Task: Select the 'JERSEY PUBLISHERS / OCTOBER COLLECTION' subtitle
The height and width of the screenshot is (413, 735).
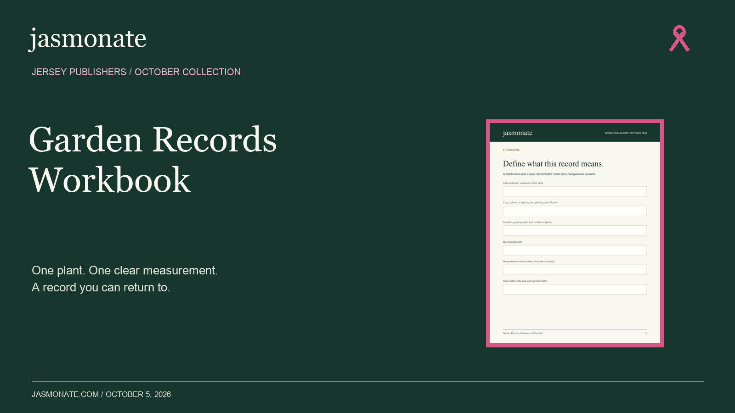Action: point(136,72)
